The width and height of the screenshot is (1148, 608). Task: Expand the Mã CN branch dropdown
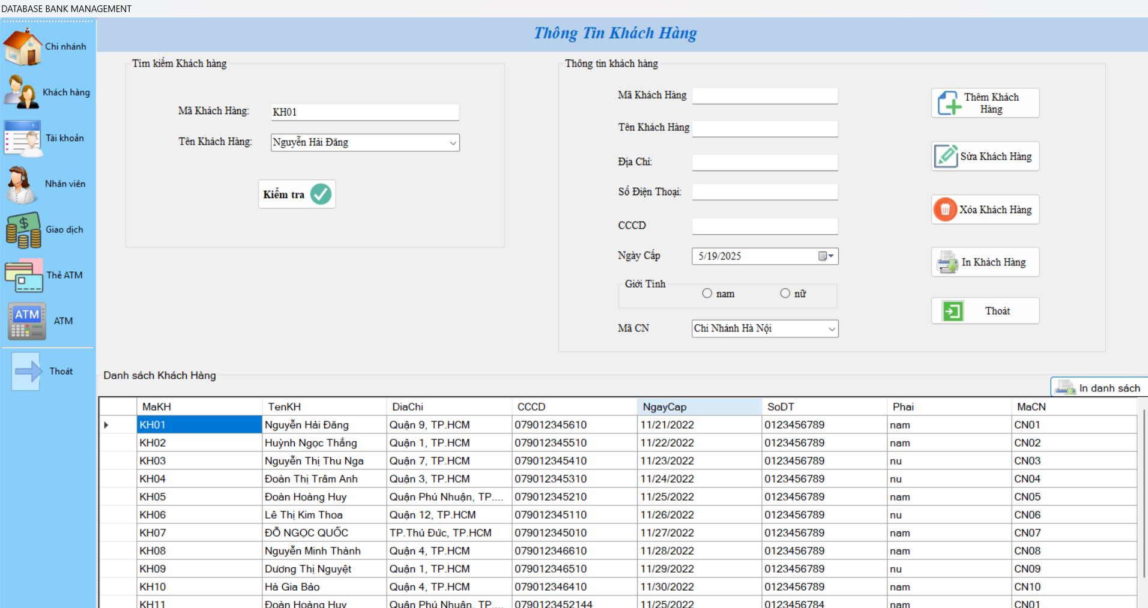point(832,329)
